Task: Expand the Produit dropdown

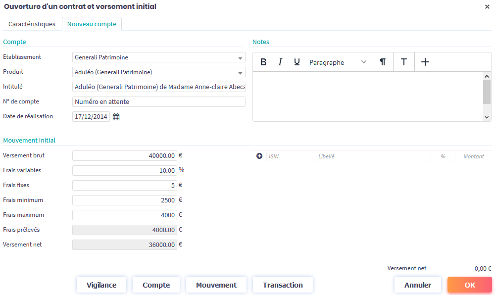Action: 240,73
